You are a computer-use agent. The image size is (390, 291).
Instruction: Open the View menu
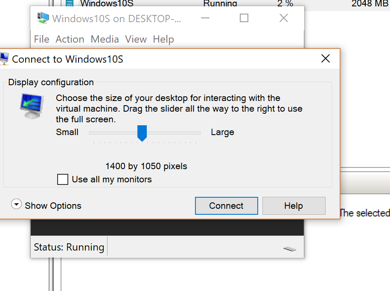coord(136,39)
